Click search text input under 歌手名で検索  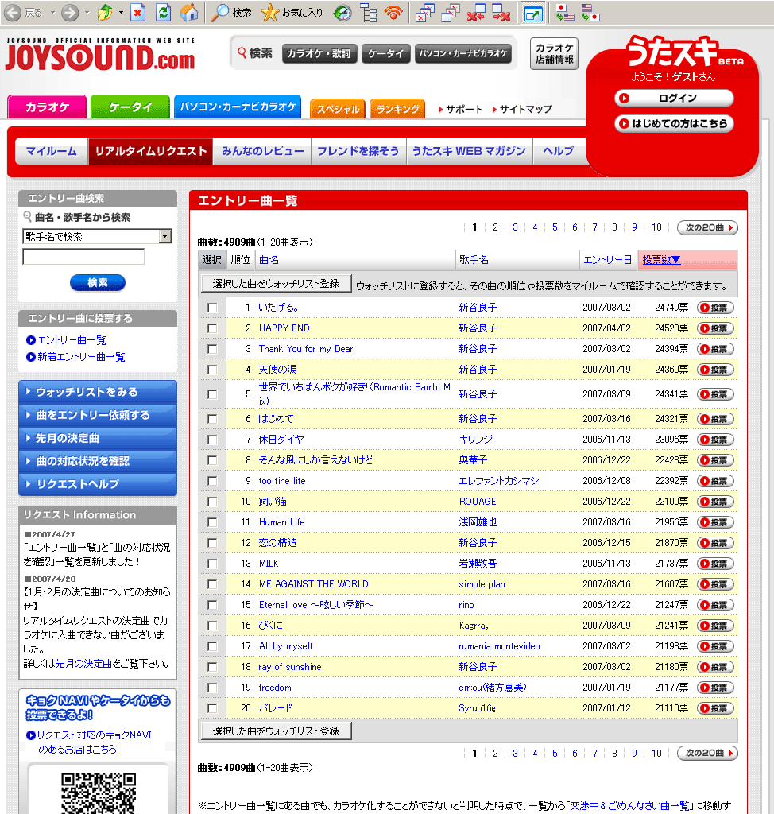click(x=83, y=257)
